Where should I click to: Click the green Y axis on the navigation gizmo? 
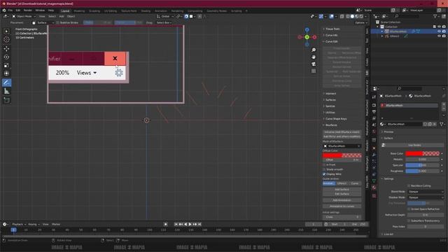click(x=307, y=37)
